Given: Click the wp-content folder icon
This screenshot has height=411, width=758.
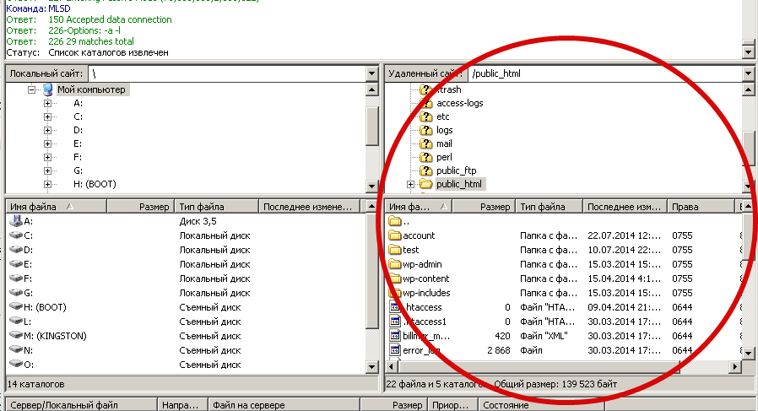Looking at the screenshot, I should pos(395,279).
